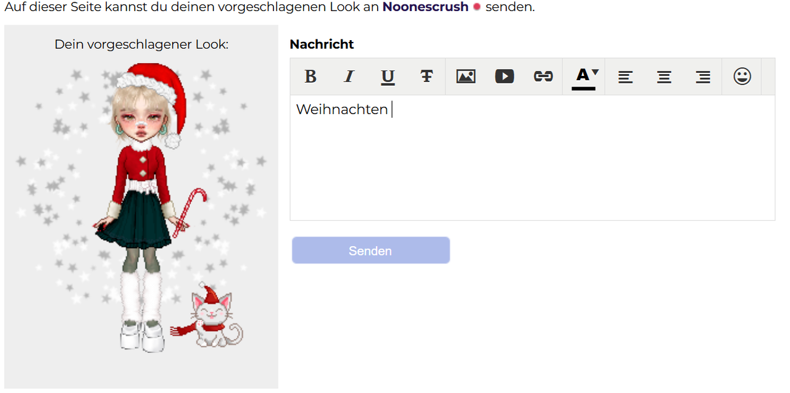
Task: Add a hyperlink via the chain icon
Action: [543, 77]
